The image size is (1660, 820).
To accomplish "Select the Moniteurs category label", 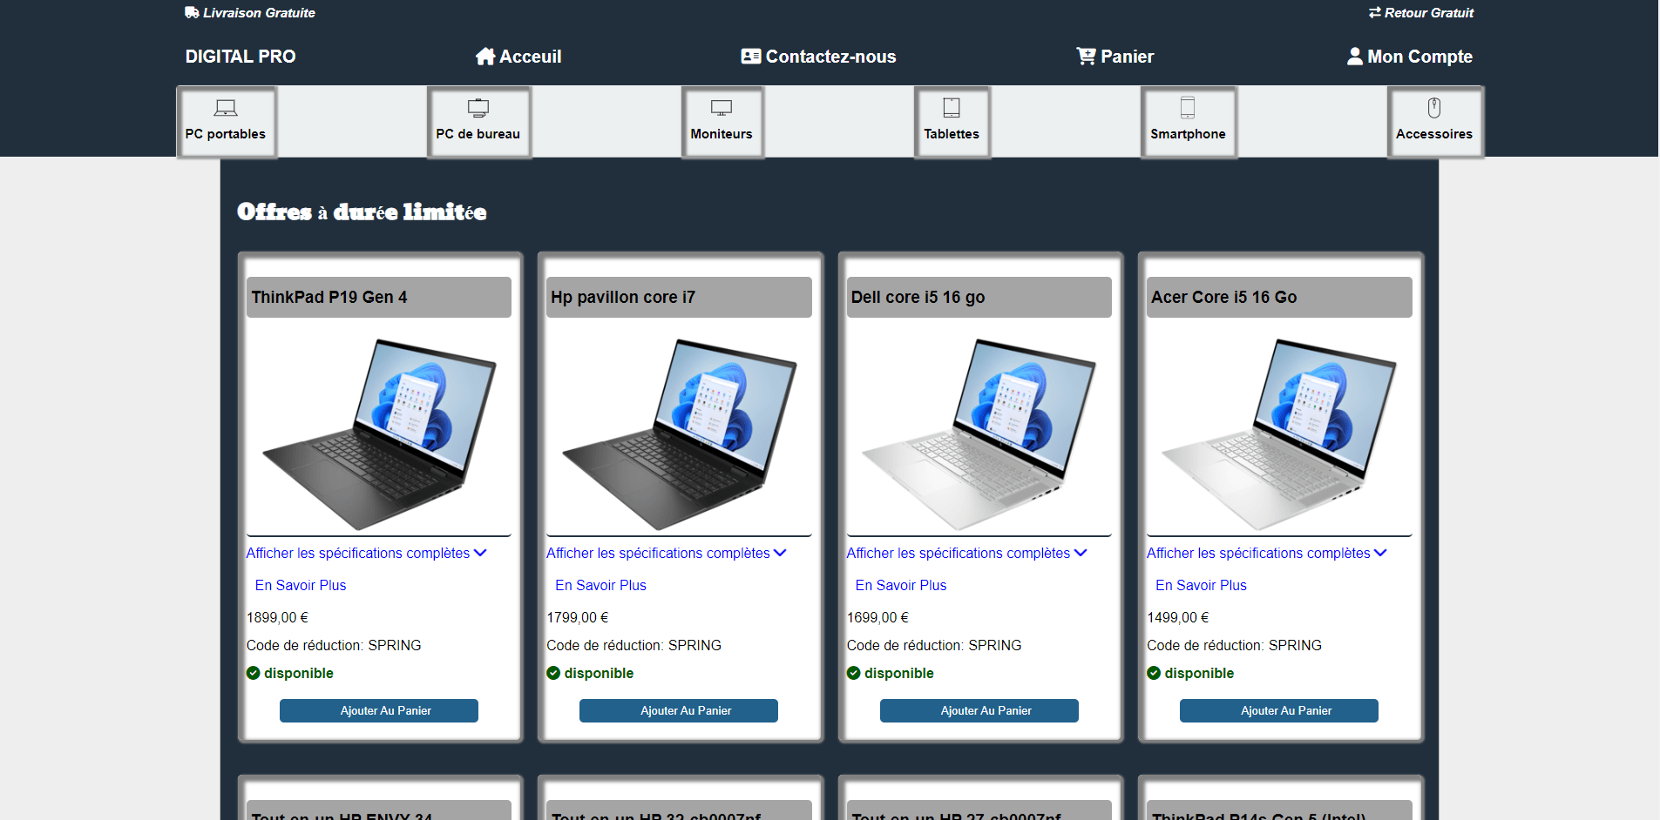I will point(722,134).
